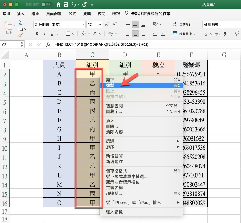Click the percent style icon
This screenshot has height=223, width=241.
pos(217,34)
